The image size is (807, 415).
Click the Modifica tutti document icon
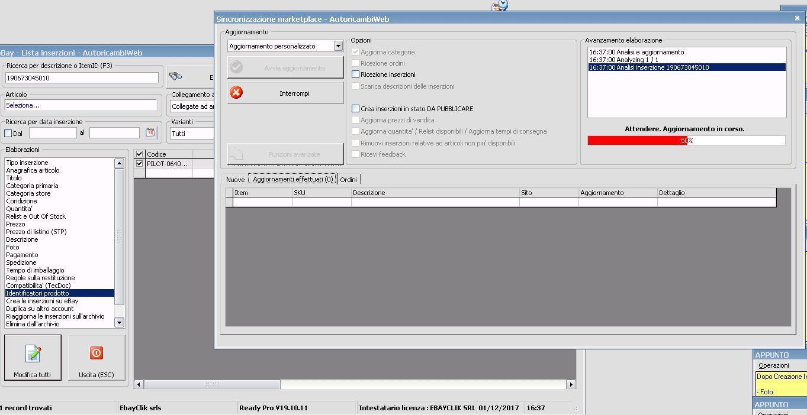pyautogui.click(x=33, y=354)
